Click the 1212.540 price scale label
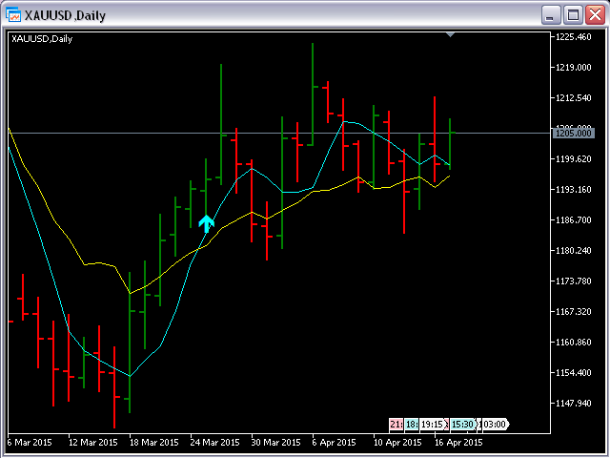Screen dimensions: 610x458 574,97
